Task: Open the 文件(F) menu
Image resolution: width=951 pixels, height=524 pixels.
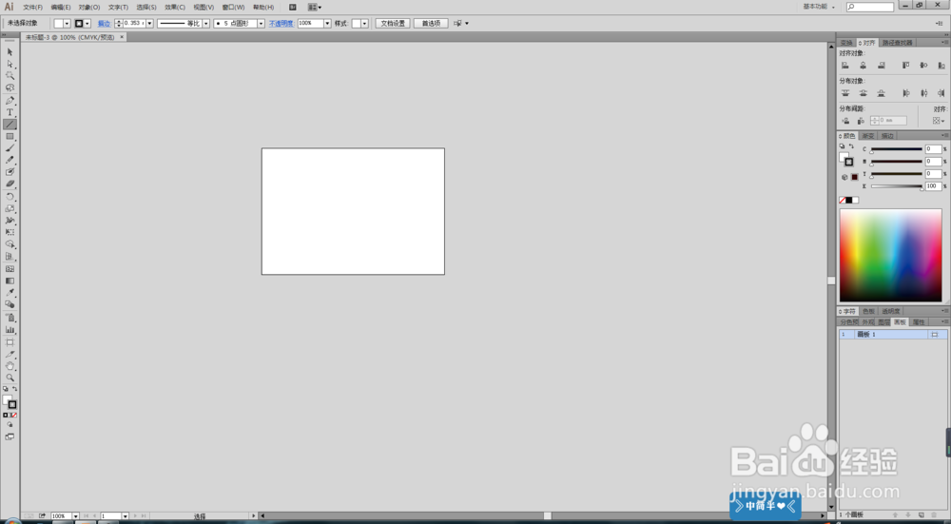Action: (32, 8)
